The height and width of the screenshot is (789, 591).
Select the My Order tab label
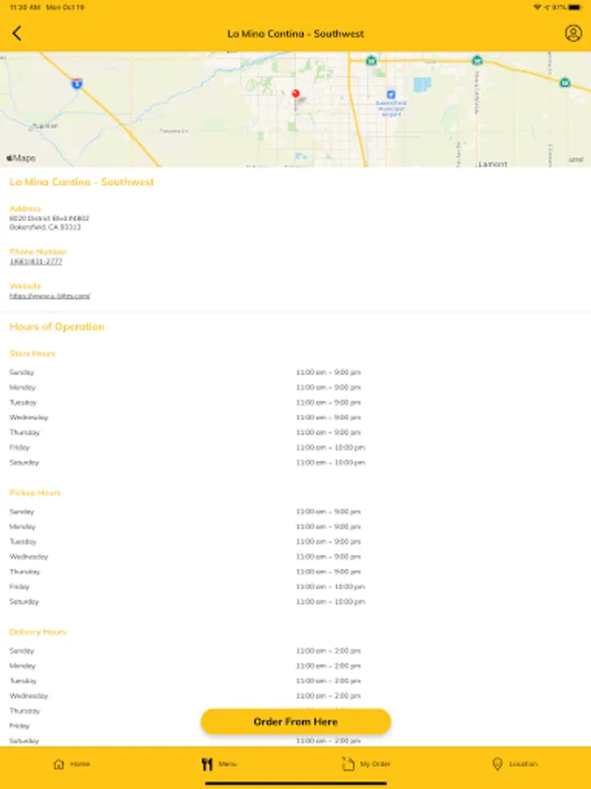click(375, 764)
